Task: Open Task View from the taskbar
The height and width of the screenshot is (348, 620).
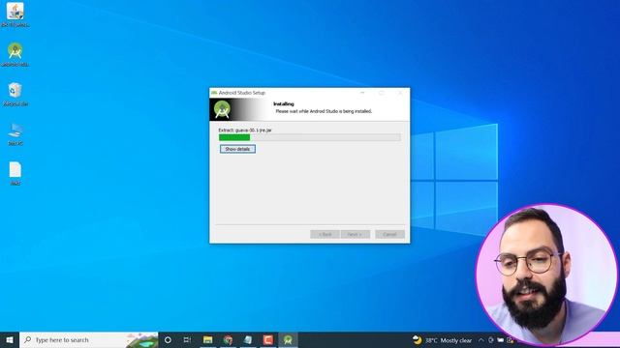Action: [x=187, y=339]
